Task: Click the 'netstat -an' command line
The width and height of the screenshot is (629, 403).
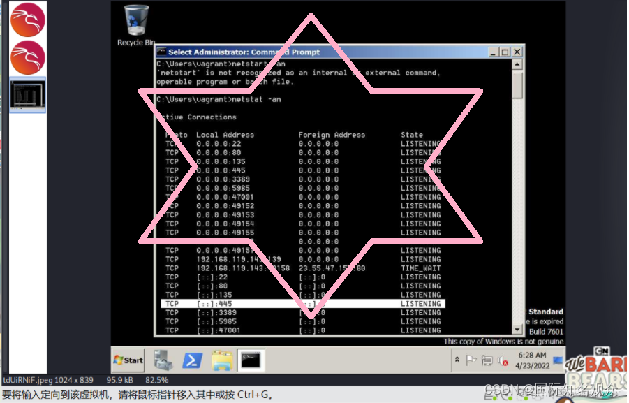Action: pyautogui.click(x=219, y=100)
